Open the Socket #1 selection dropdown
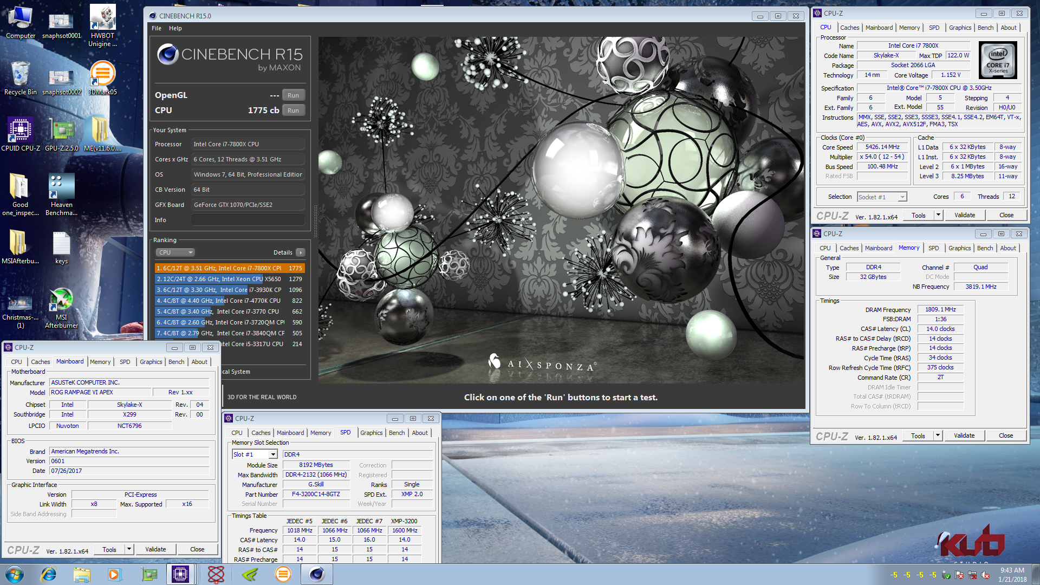 coord(882,197)
